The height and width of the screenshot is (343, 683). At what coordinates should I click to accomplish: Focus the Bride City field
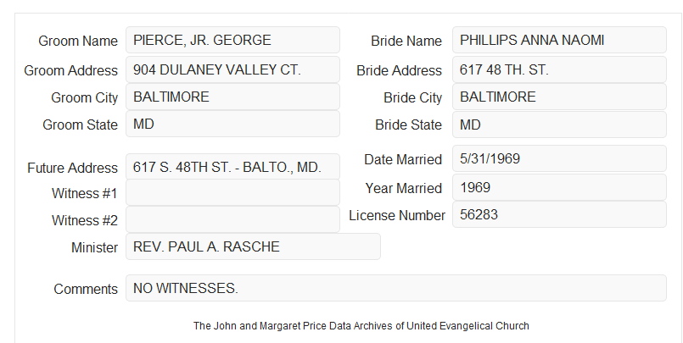click(559, 97)
